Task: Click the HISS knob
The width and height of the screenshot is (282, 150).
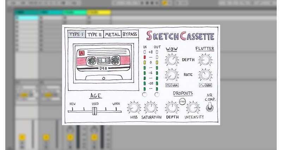Action: [134, 108]
